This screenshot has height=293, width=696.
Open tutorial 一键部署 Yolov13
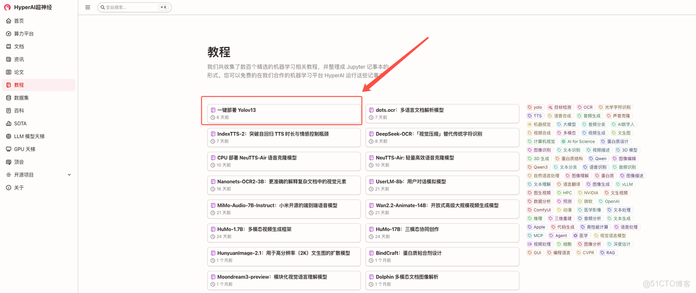[284, 113]
